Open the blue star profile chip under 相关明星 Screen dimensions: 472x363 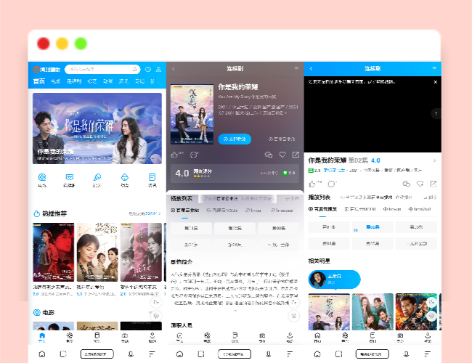(334, 280)
